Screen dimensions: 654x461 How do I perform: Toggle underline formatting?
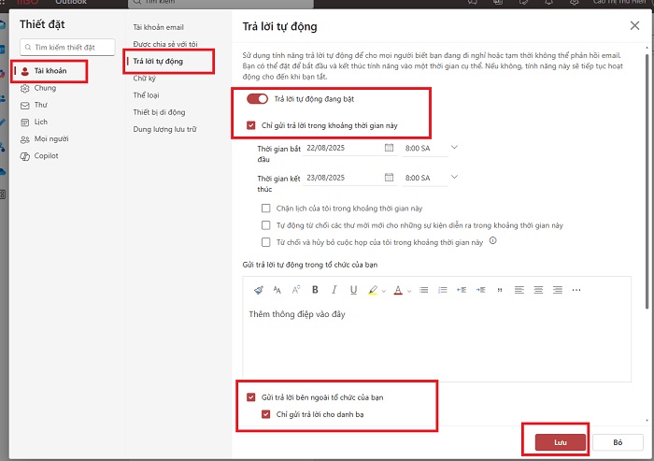pyautogui.click(x=354, y=290)
